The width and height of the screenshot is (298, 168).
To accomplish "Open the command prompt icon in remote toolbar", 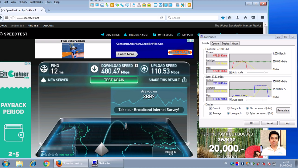I will (102, 5).
